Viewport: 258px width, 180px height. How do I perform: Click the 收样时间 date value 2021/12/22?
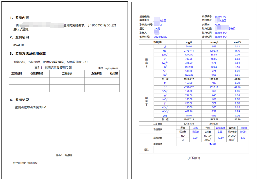tap(161, 37)
